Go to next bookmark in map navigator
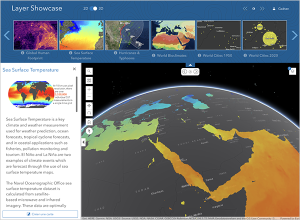This screenshot has height=220, width=300. 195,71
